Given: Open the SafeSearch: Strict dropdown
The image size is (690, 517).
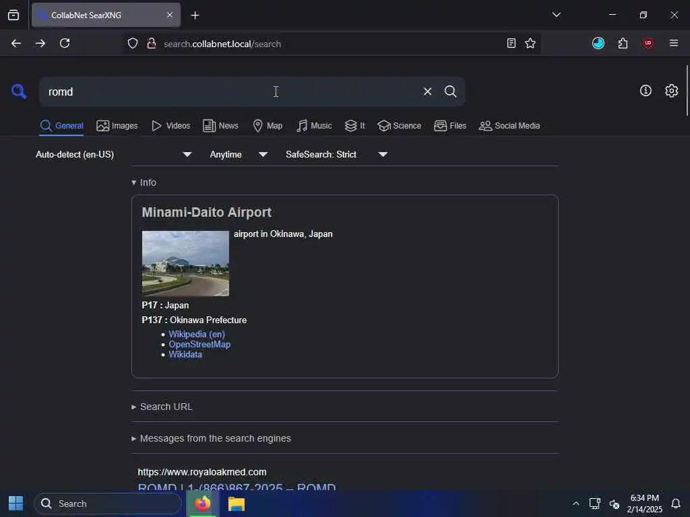Looking at the screenshot, I should pyautogui.click(x=337, y=154).
